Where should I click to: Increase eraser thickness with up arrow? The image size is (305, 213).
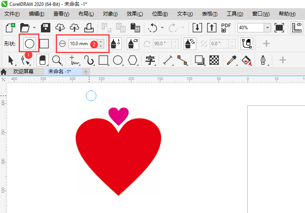(101, 41)
